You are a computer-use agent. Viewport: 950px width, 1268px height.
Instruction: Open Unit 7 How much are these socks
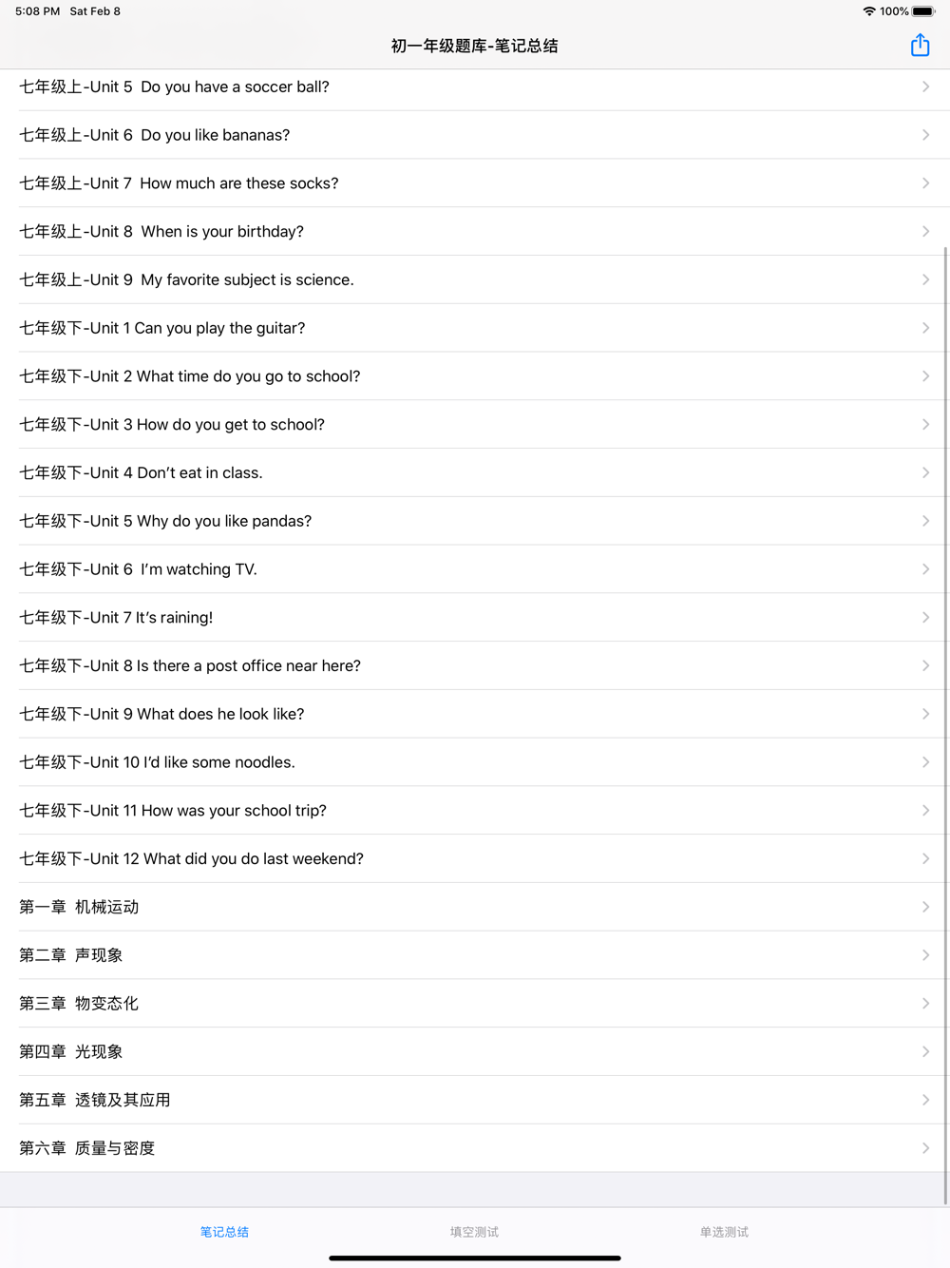click(179, 183)
